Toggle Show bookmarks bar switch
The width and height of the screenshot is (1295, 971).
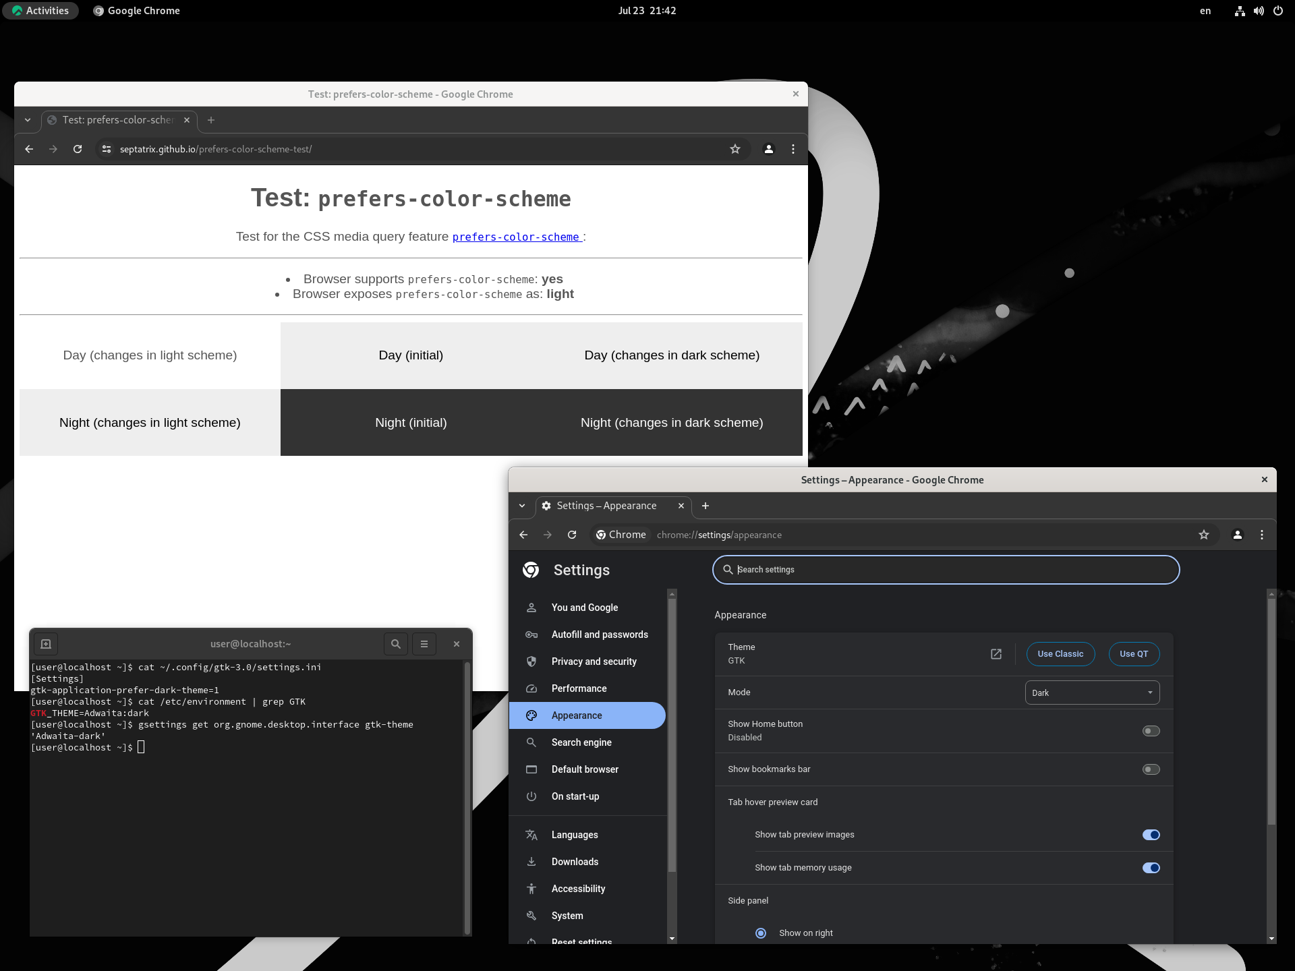(x=1151, y=769)
